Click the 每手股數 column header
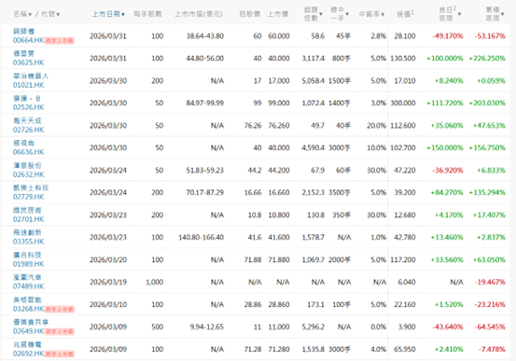 (147, 14)
